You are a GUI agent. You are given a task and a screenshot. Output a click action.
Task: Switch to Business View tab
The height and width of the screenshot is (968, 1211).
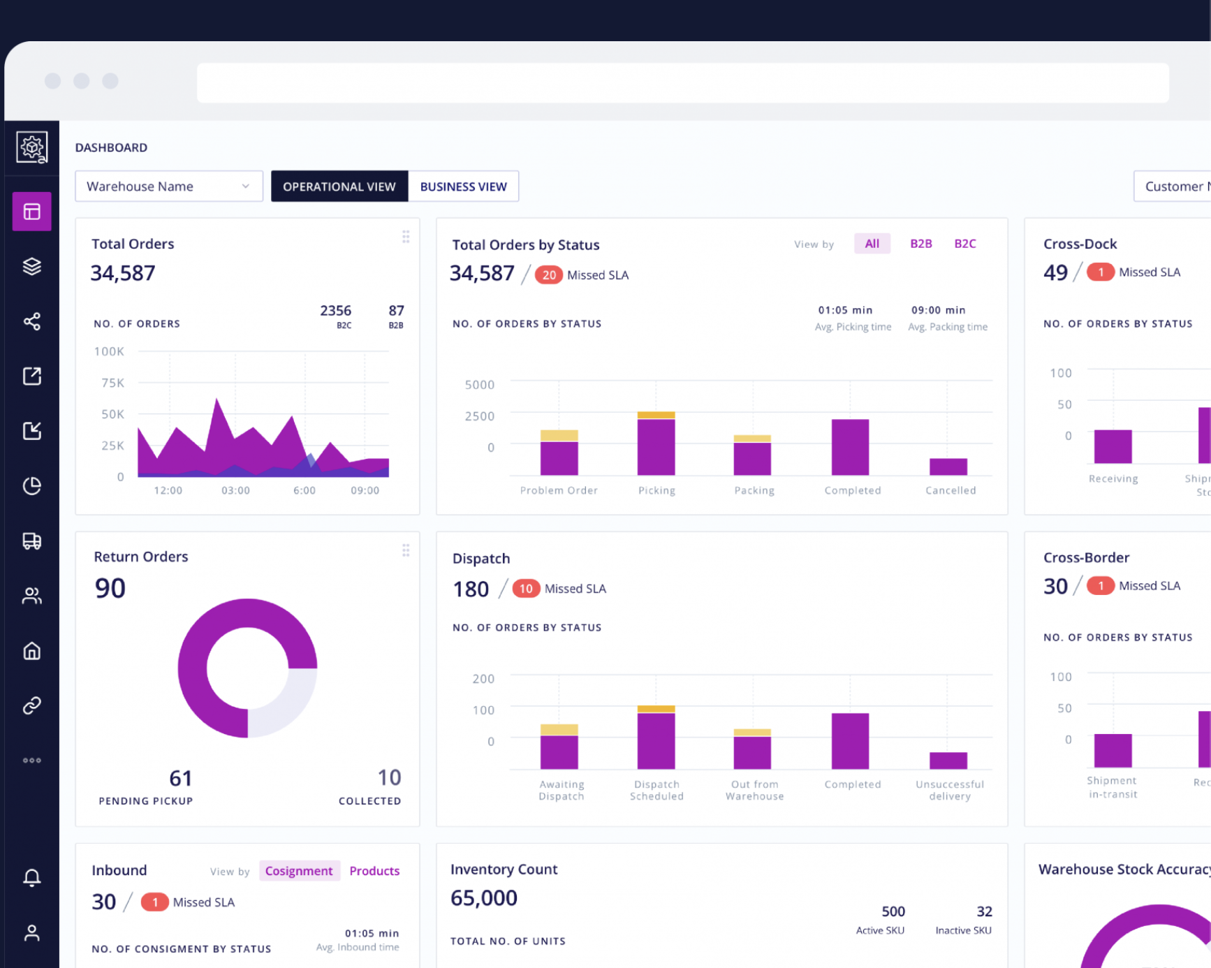464,186
